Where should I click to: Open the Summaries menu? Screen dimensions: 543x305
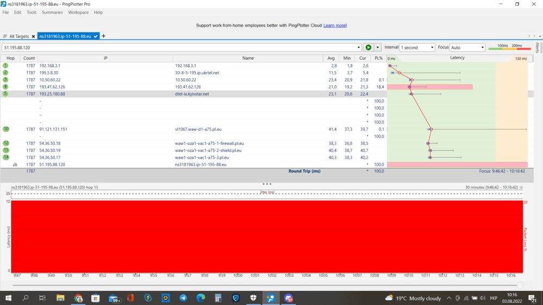pos(52,12)
